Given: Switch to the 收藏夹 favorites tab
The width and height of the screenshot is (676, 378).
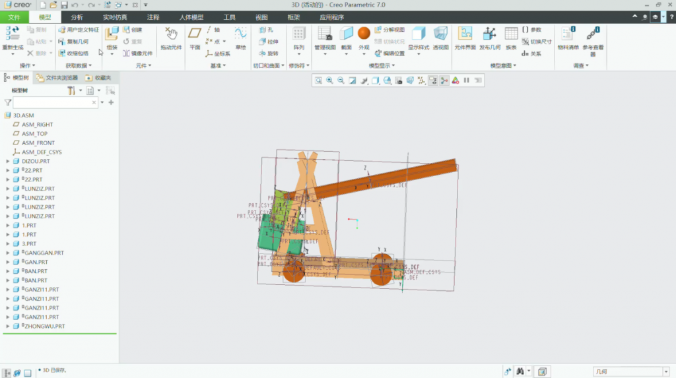Looking at the screenshot, I should click(99, 78).
